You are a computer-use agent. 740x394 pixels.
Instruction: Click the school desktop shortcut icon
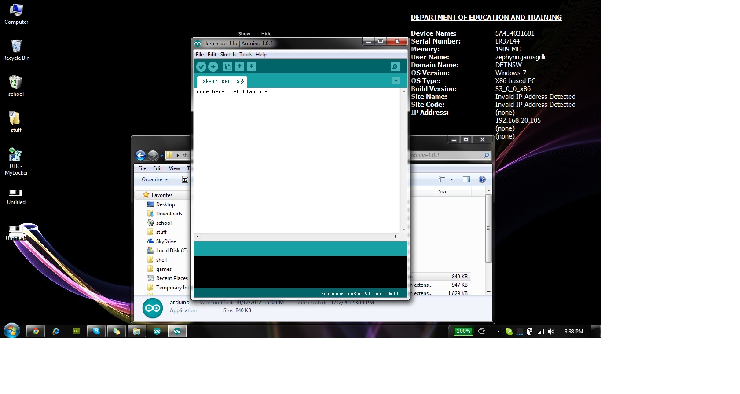click(16, 86)
